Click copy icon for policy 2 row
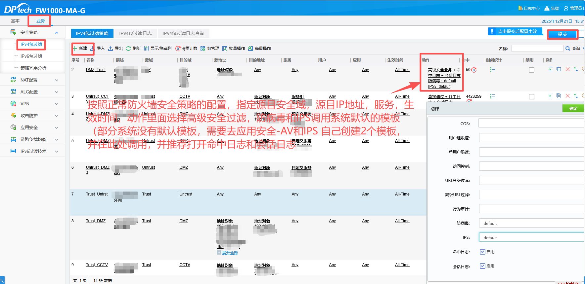585x284 pixels. tap(559, 69)
